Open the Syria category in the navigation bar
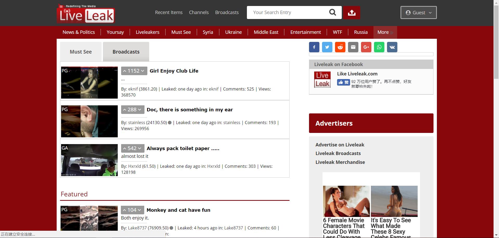 (x=208, y=32)
